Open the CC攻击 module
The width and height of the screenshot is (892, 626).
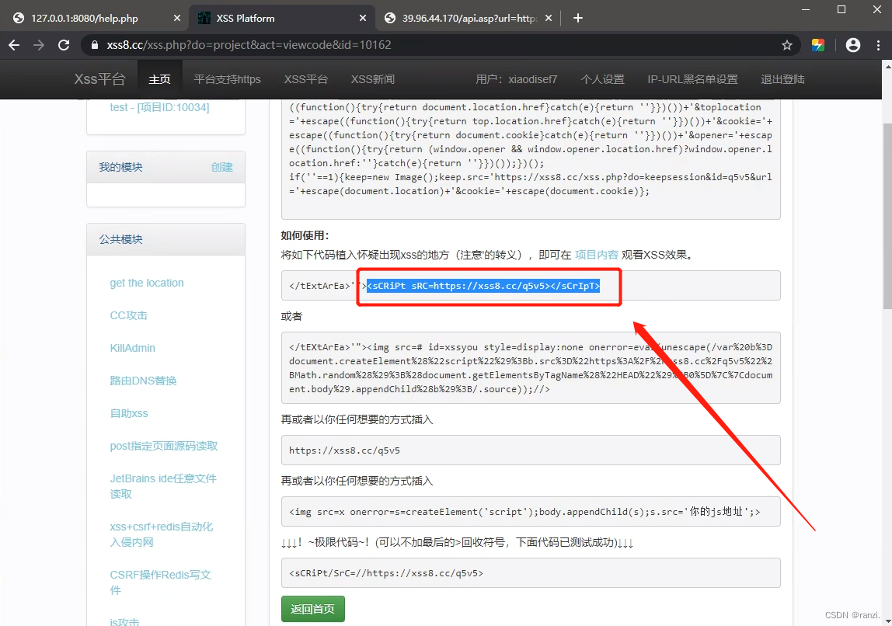[128, 315]
